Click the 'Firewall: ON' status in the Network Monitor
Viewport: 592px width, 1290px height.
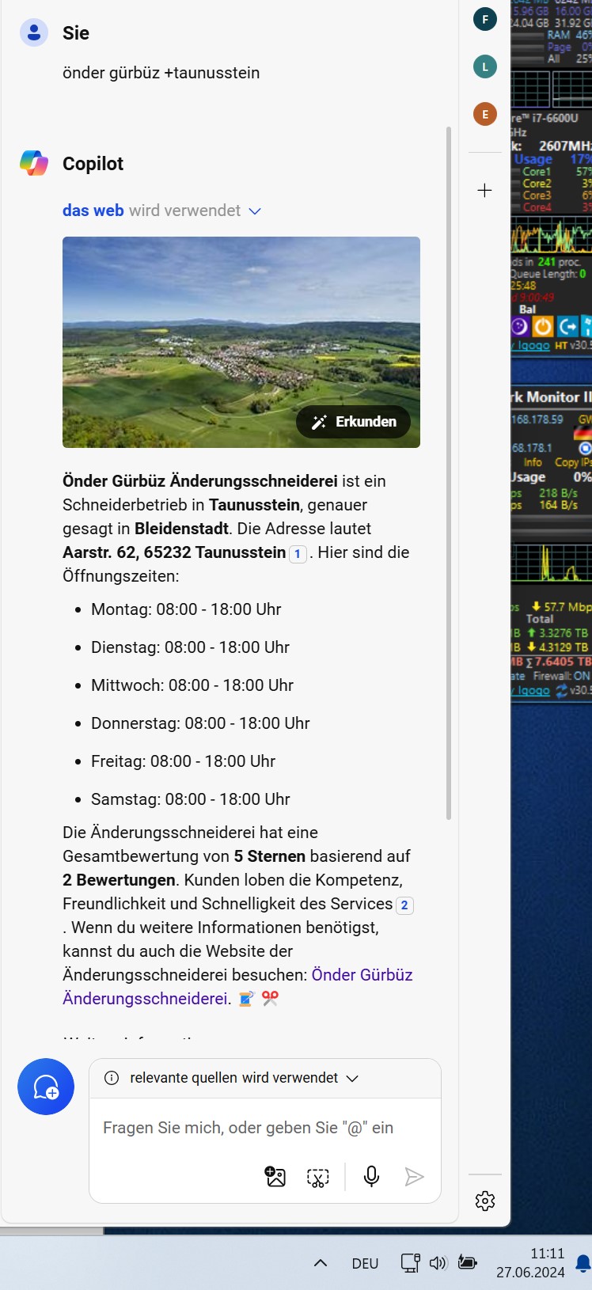(561, 676)
